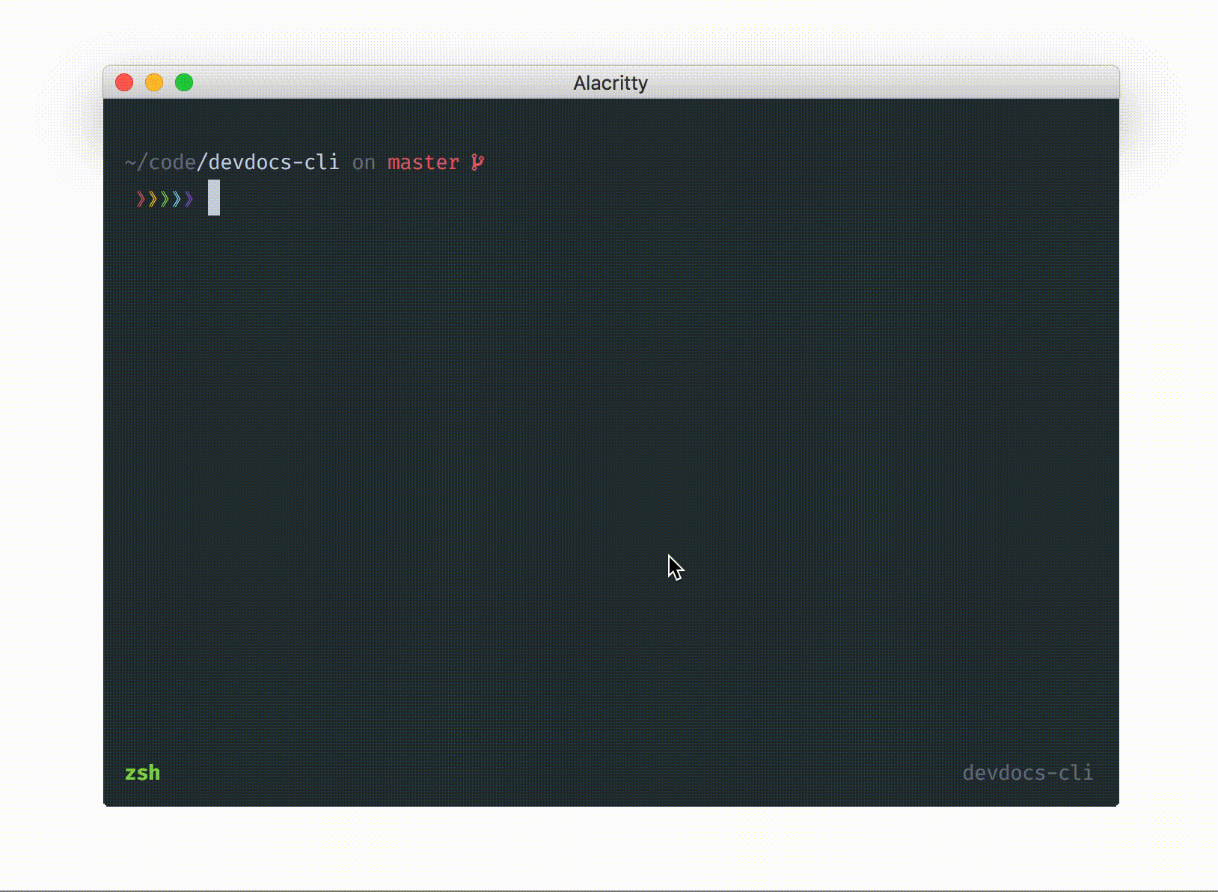
Task: Click the terminal block cursor
Action: [214, 198]
